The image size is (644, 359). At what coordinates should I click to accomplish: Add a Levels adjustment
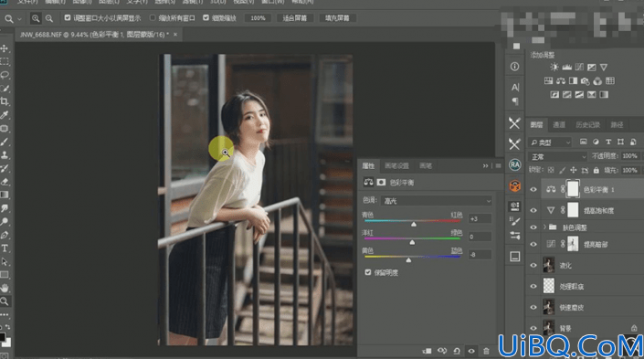[x=566, y=67]
